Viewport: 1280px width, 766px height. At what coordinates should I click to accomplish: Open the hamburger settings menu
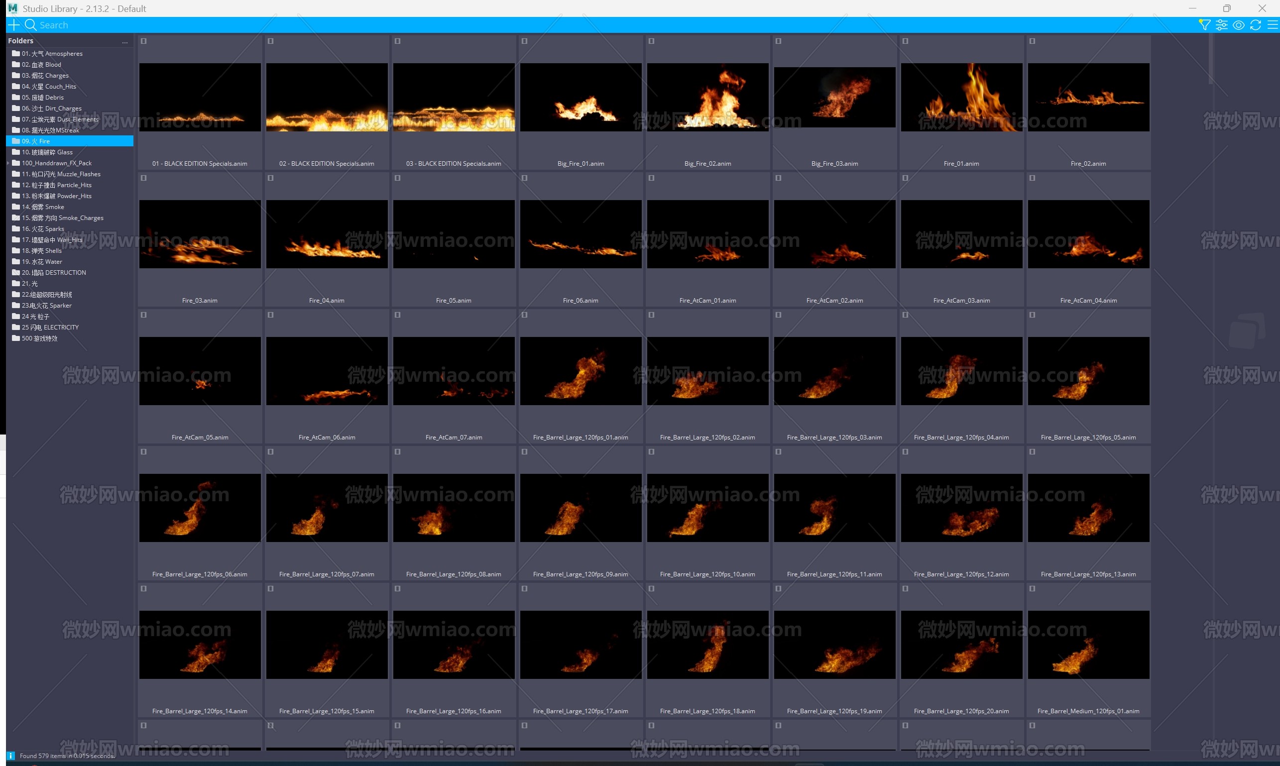[1272, 25]
